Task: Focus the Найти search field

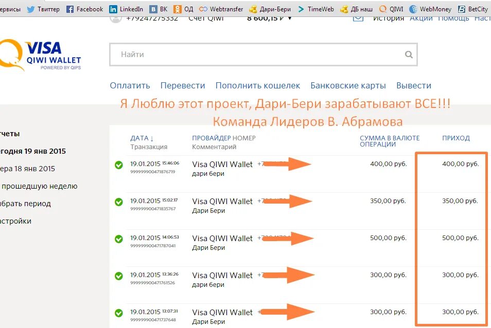Action: click(264, 54)
